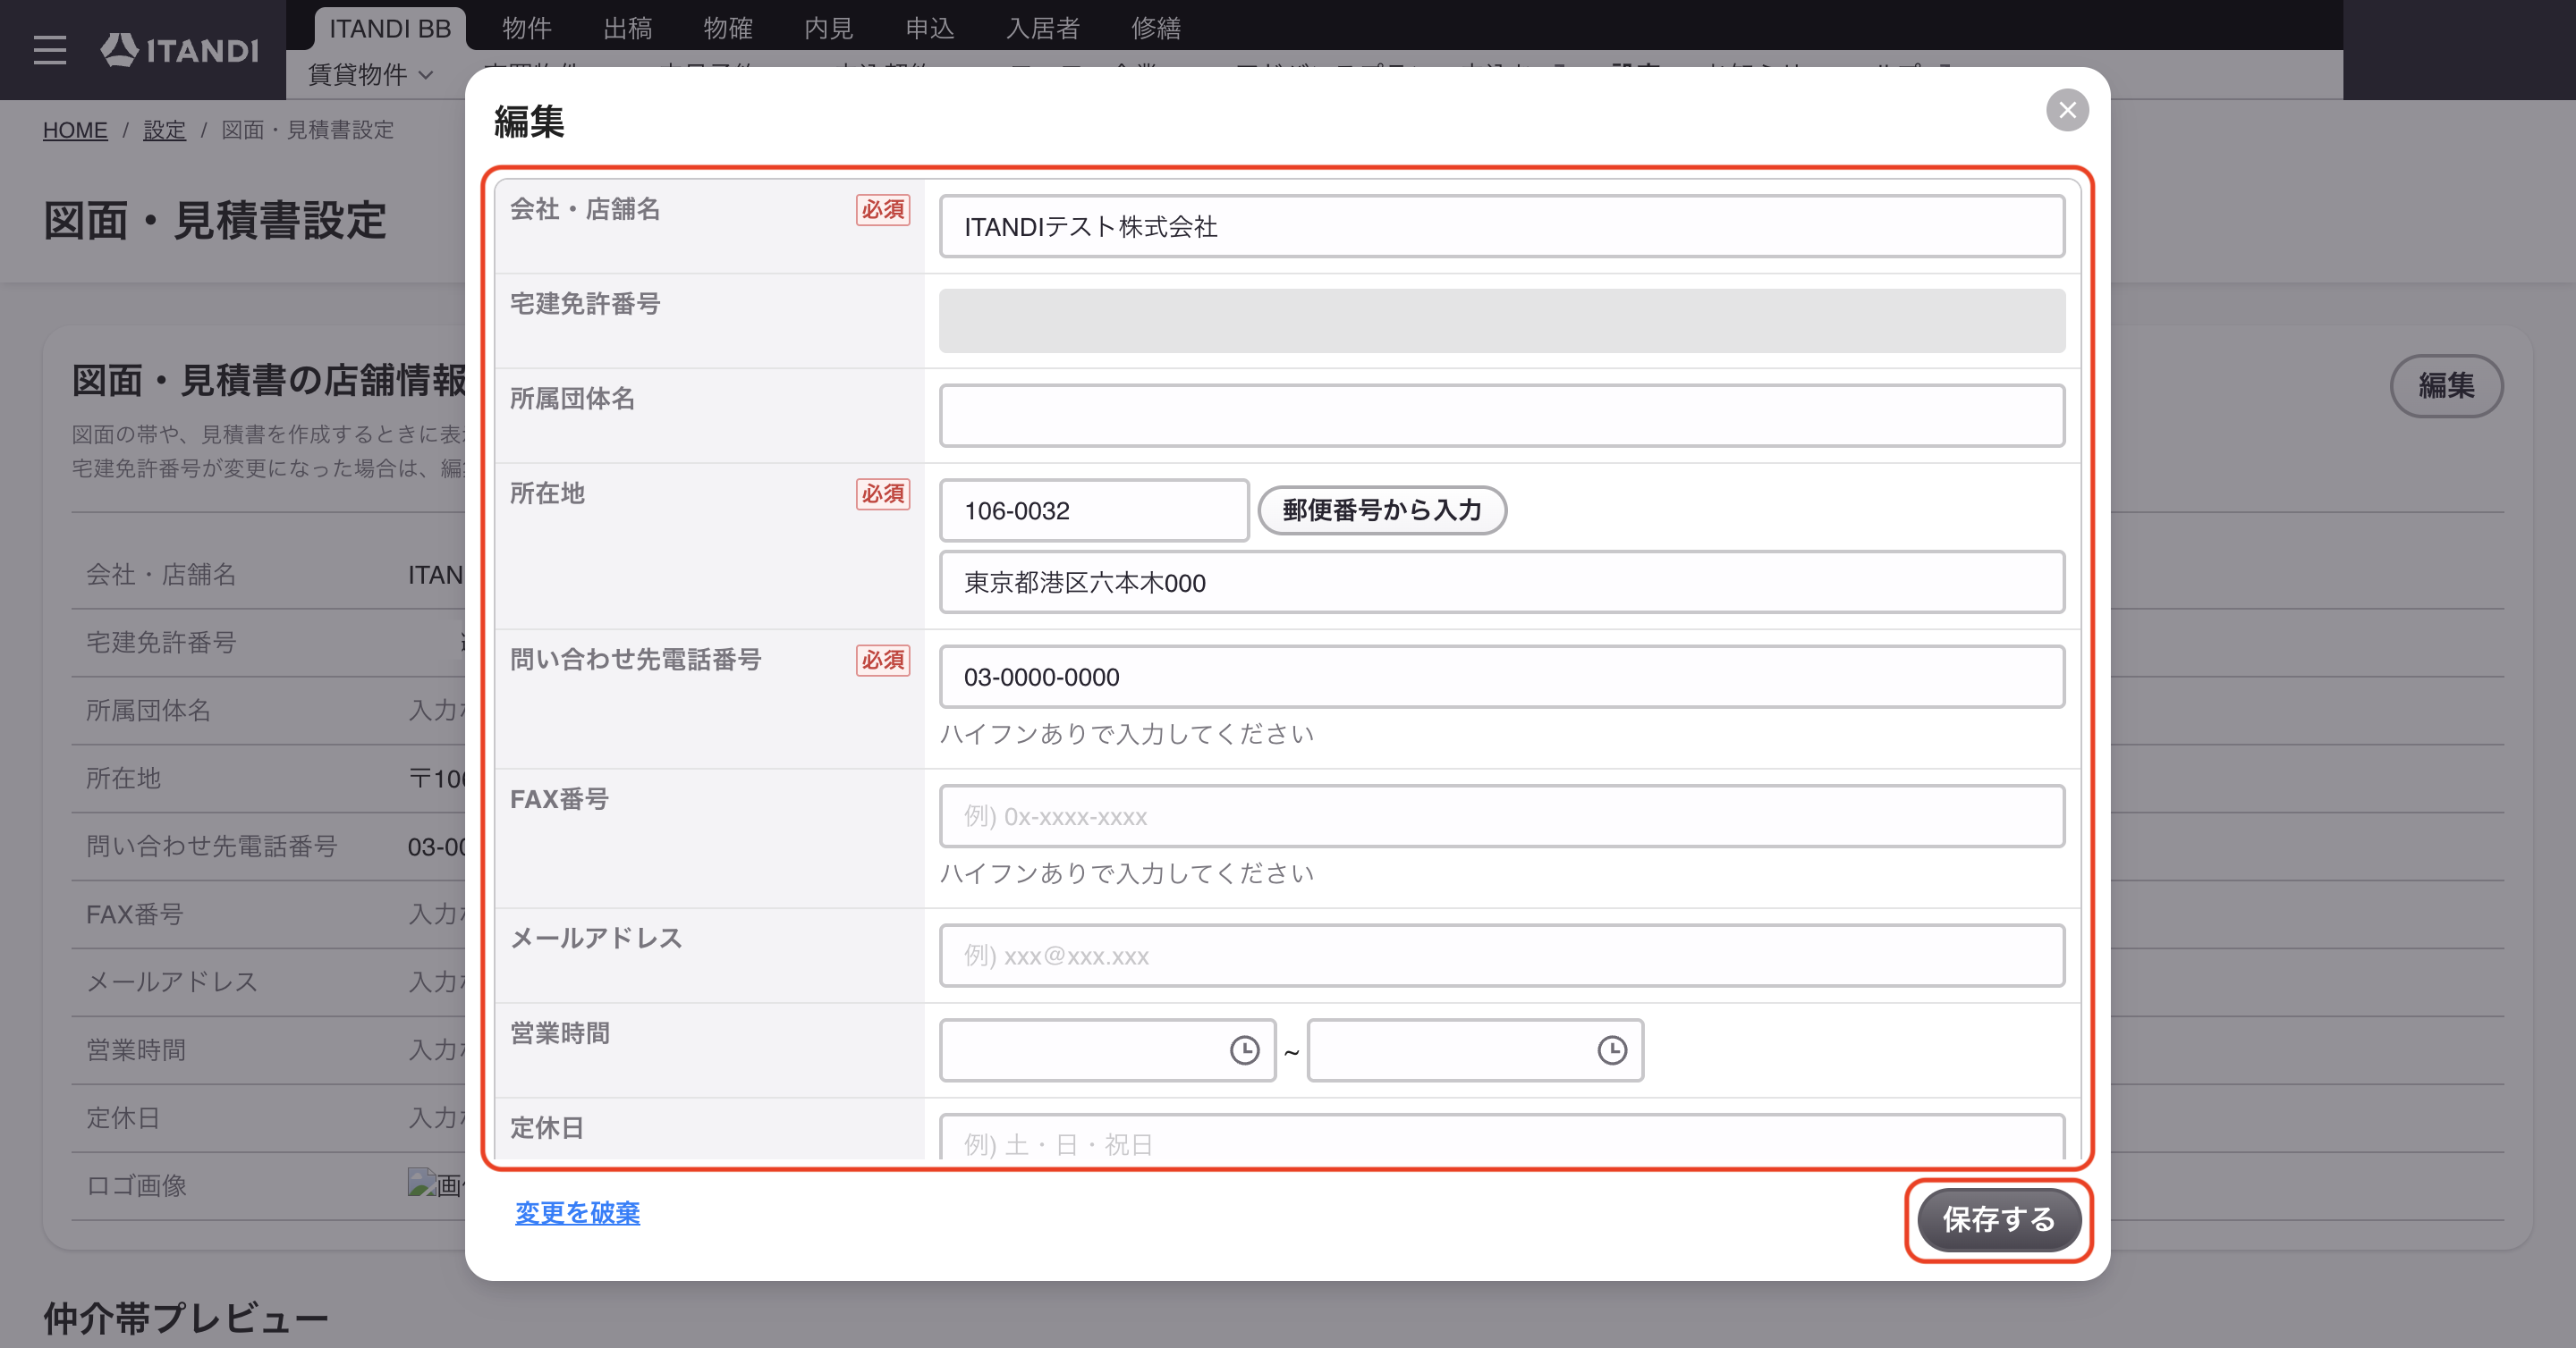2576x1348 pixels.
Task: Open end time clock picker in 営業時間
Action: coord(1612,1050)
